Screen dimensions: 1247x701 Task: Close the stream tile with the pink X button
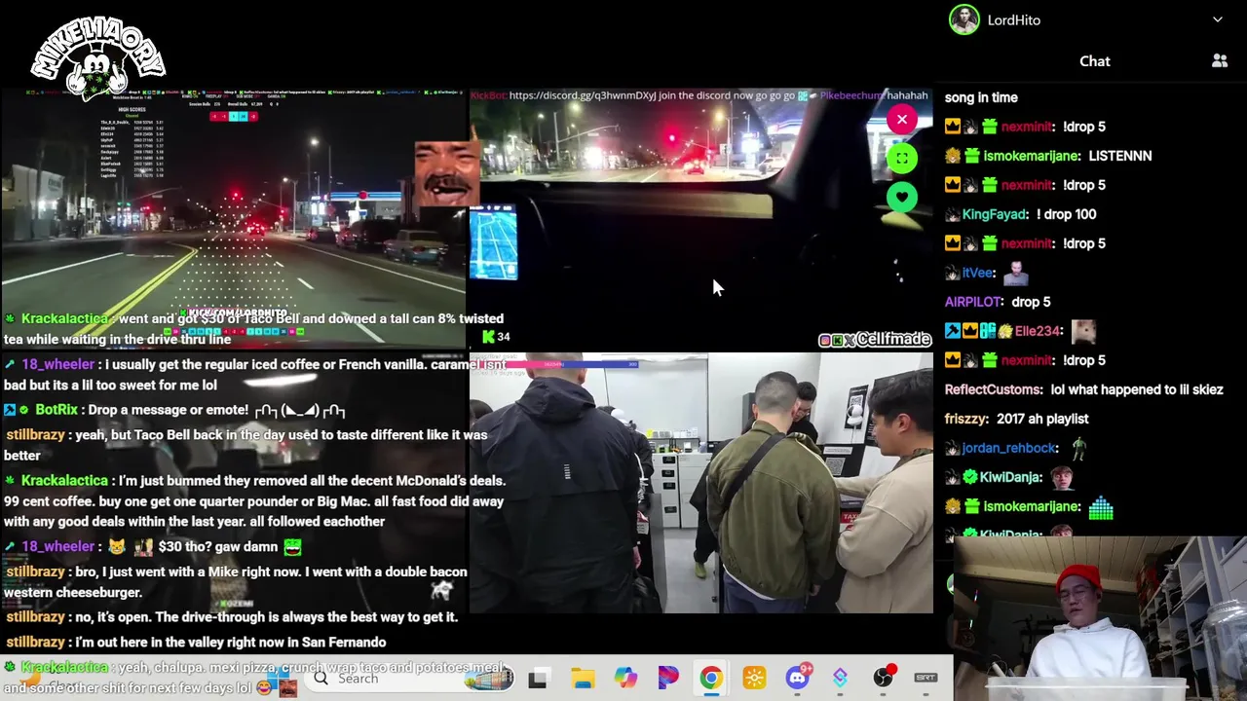tap(902, 120)
